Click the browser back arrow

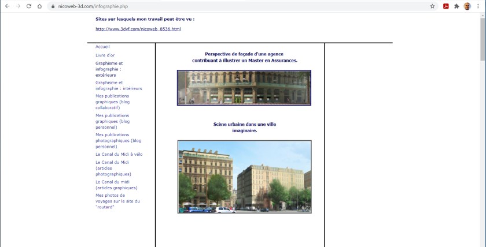pyautogui.click(x=6, y=6)
